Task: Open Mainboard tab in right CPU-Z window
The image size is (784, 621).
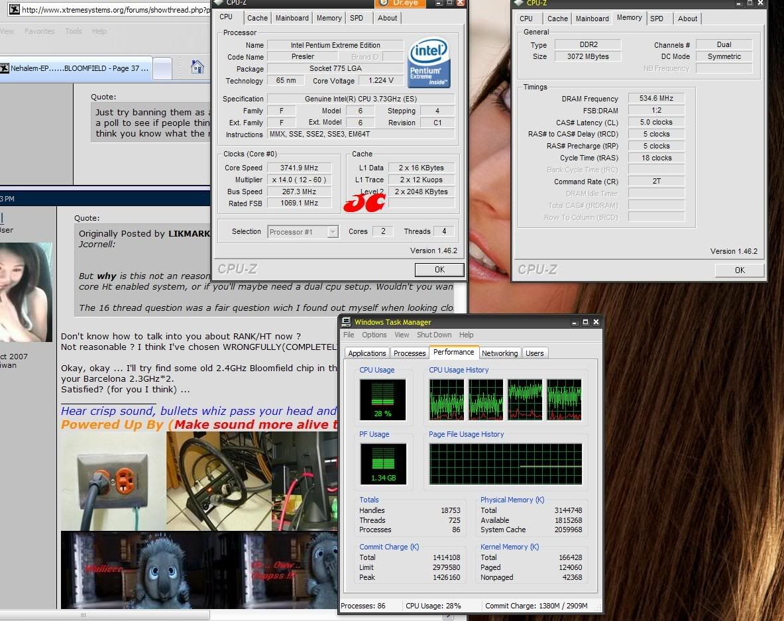Action: coord(592,19)
